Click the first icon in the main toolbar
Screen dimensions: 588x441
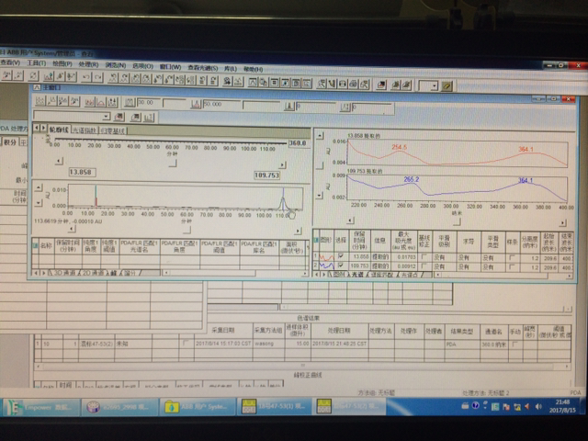[6, 75]
